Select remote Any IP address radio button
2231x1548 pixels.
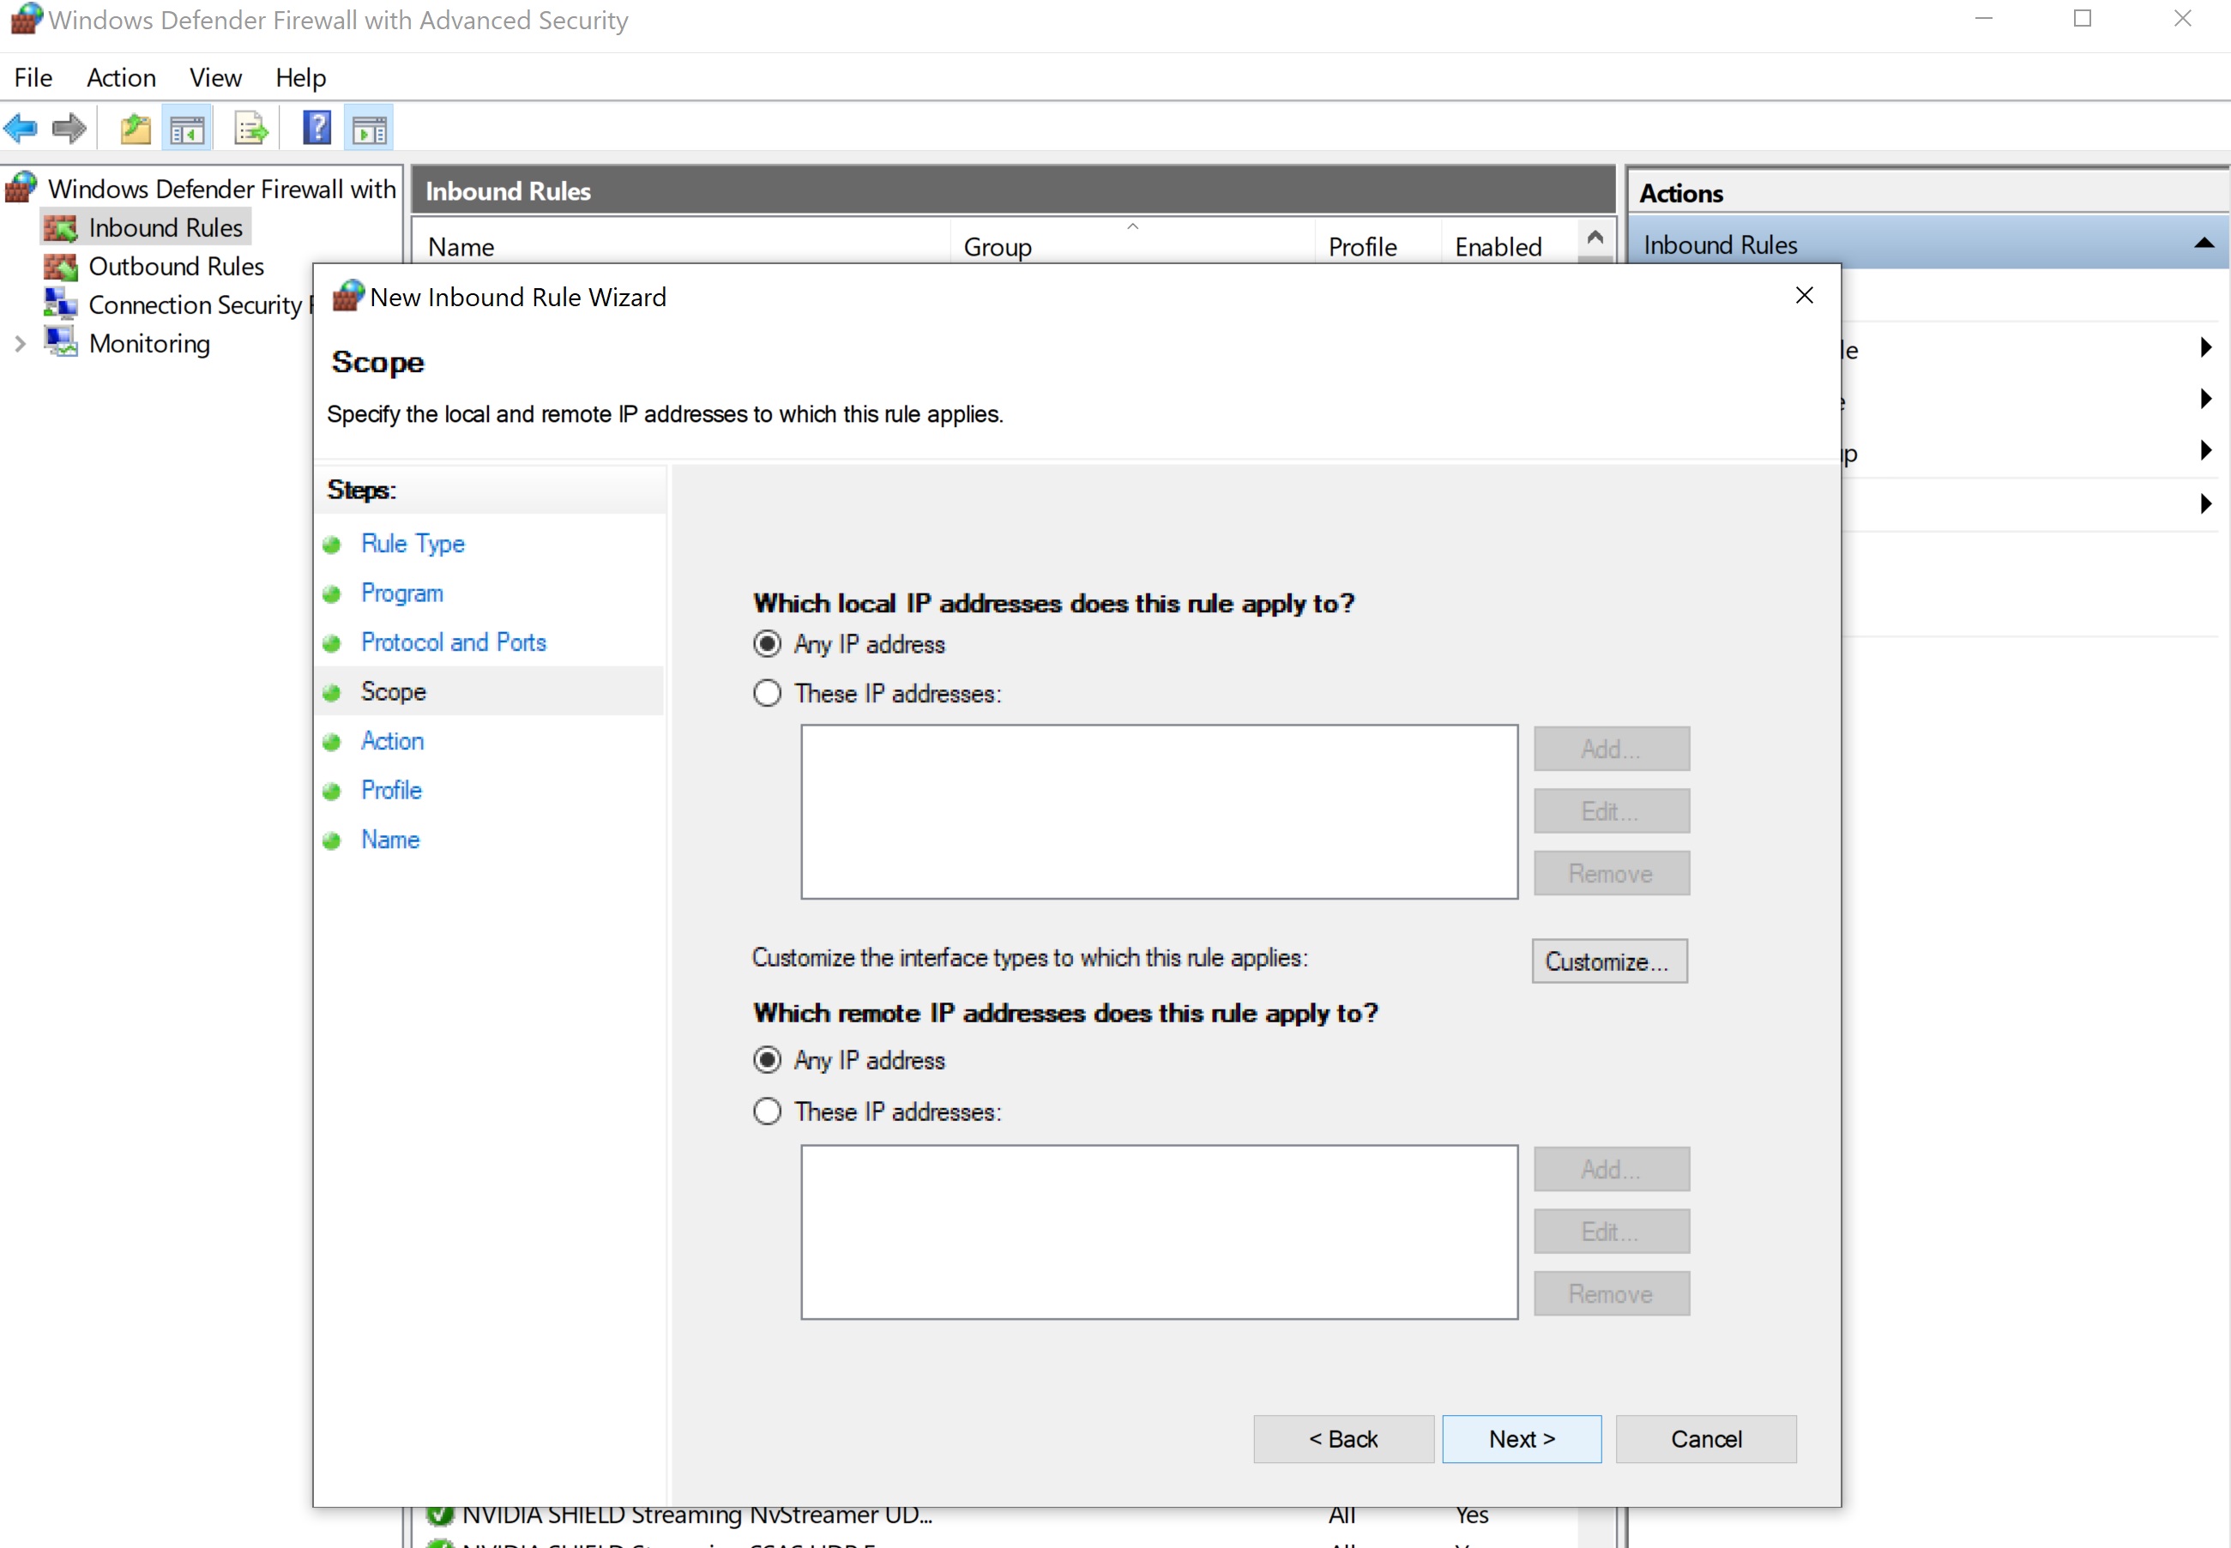(766, 1060)
